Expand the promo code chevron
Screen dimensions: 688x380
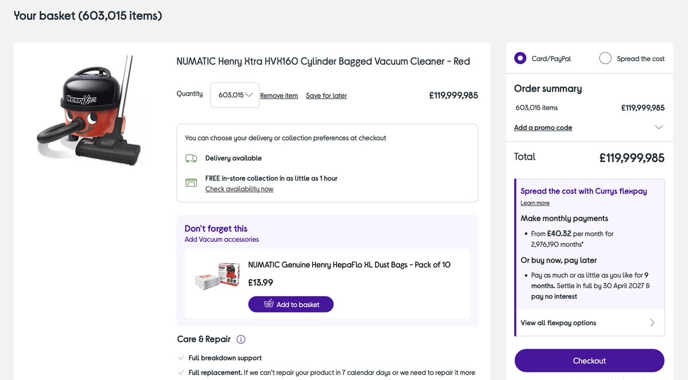point(659,128)
